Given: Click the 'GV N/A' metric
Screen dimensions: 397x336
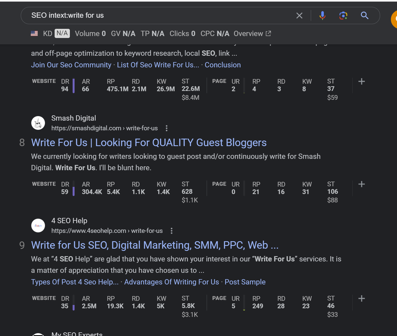Looking at the screenshot, I should pos(123,34).
